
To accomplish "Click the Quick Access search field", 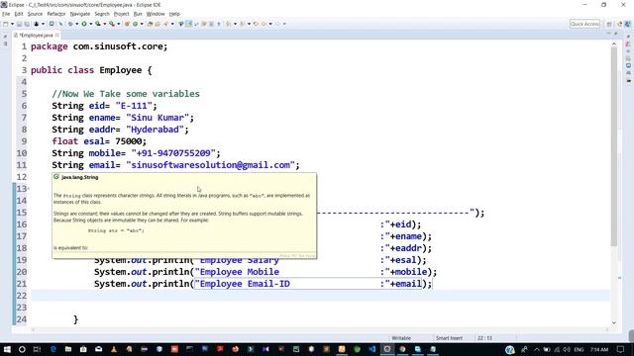I will [584, 24].
